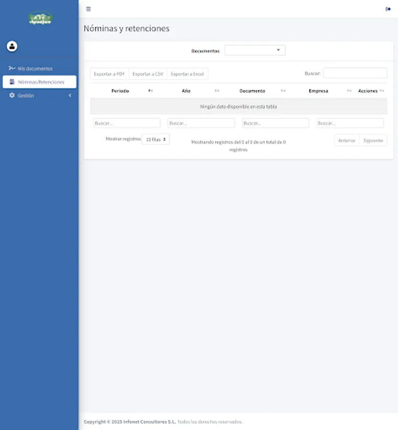Focus the Documento column Buscar filter
398x430 pixels.
(275, 123)
